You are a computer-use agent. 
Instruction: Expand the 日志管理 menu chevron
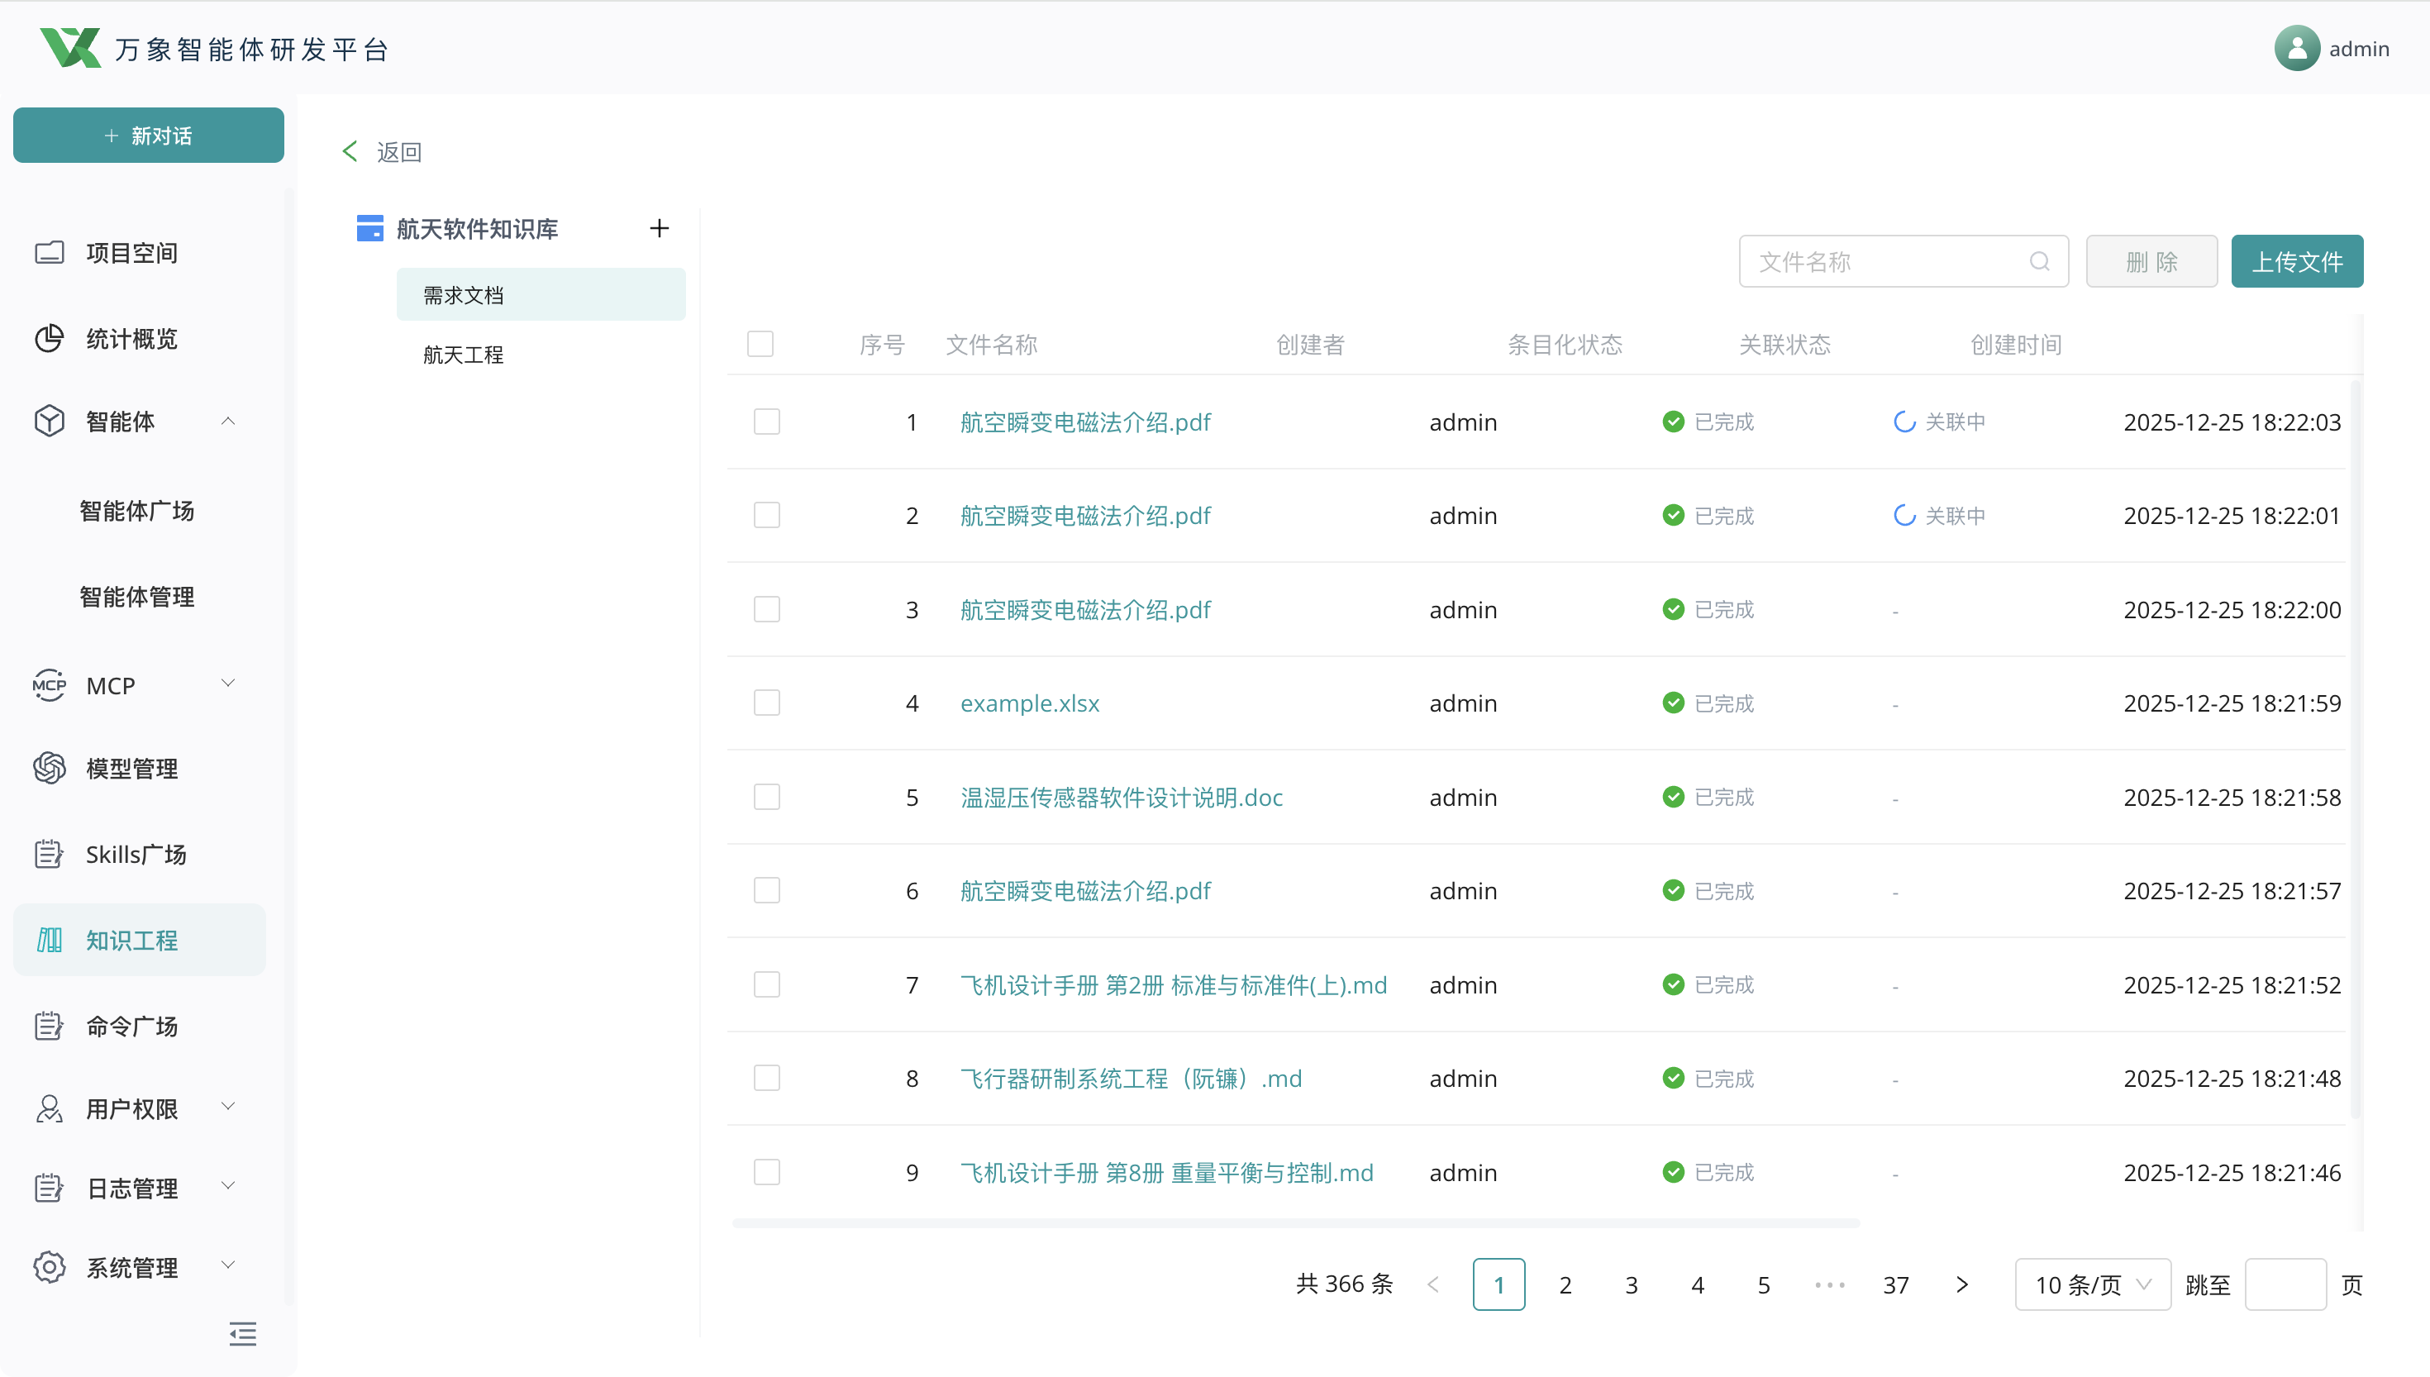tap(228, 1186)
